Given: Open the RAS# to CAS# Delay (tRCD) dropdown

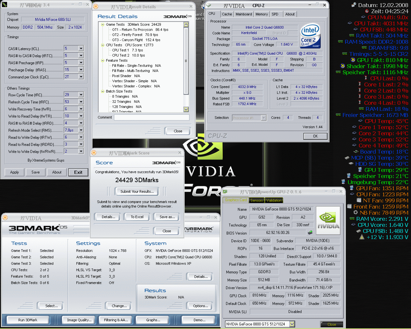Looking at the screenshot, I should point(81,56).
